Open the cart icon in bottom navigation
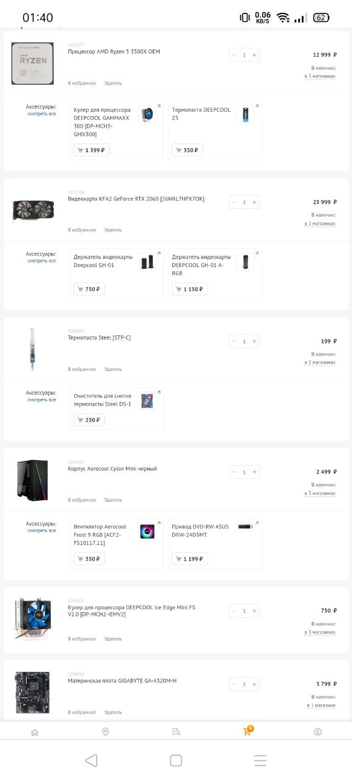 pyautogui.click(x=247, y=731)
